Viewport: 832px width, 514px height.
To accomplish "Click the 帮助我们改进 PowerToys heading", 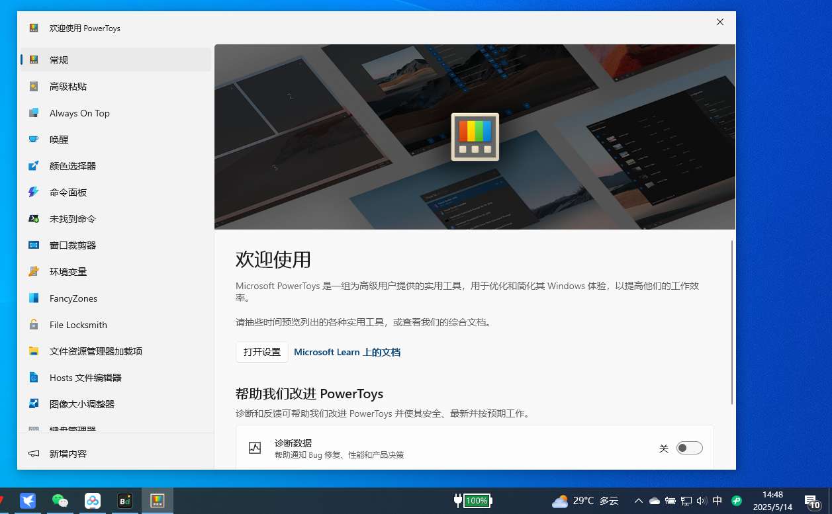I will click(309, 394).
